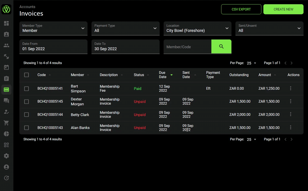
Task: Click the CREATE NEW button
Action: (x=283, y=9)
